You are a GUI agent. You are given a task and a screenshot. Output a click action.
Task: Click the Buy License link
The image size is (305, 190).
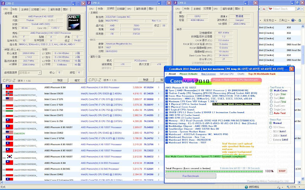(209, 74)
